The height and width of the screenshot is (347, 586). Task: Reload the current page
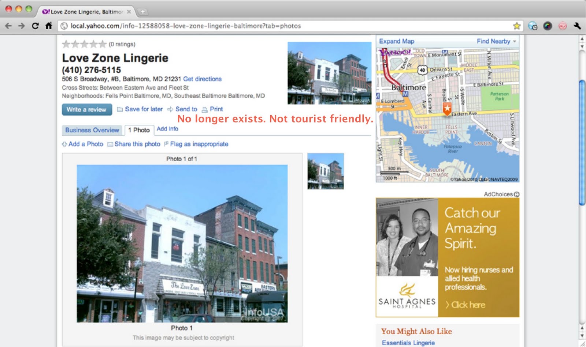35,26
